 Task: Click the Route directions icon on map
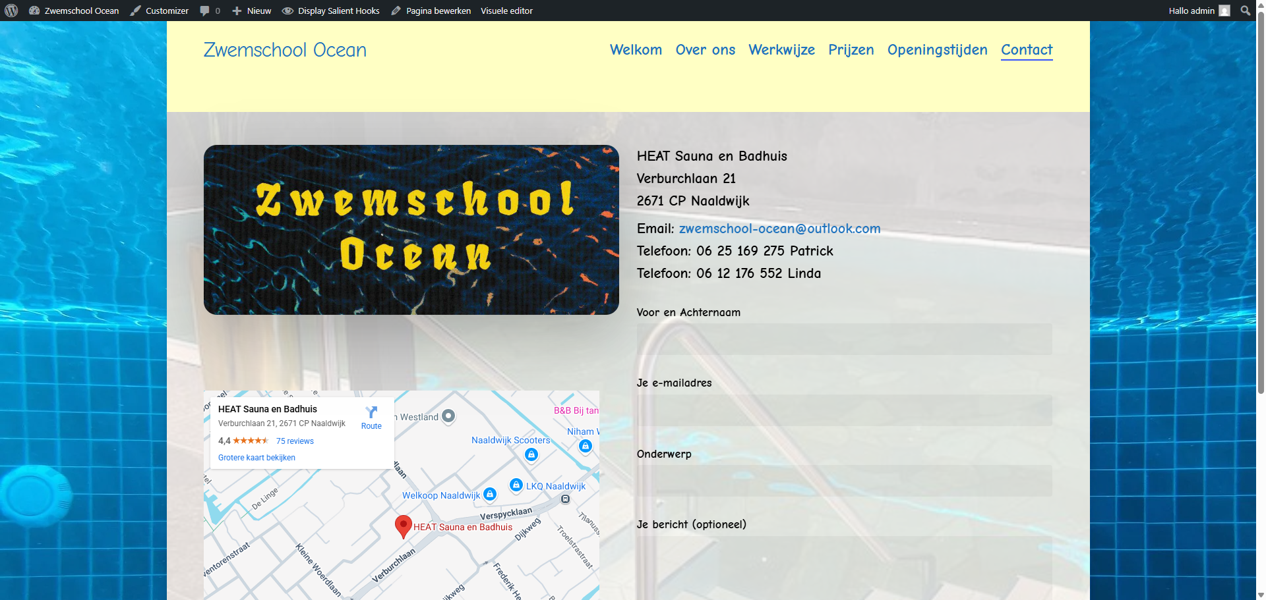pyautogui.click(x=371, y=412)
